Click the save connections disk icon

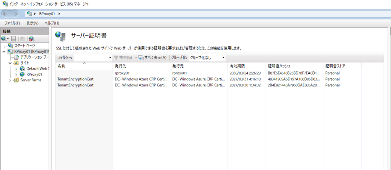13,39
